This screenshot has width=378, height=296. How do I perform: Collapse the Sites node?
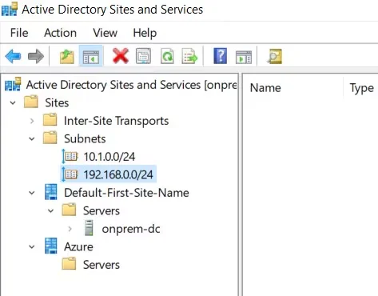tap(13, 102)
